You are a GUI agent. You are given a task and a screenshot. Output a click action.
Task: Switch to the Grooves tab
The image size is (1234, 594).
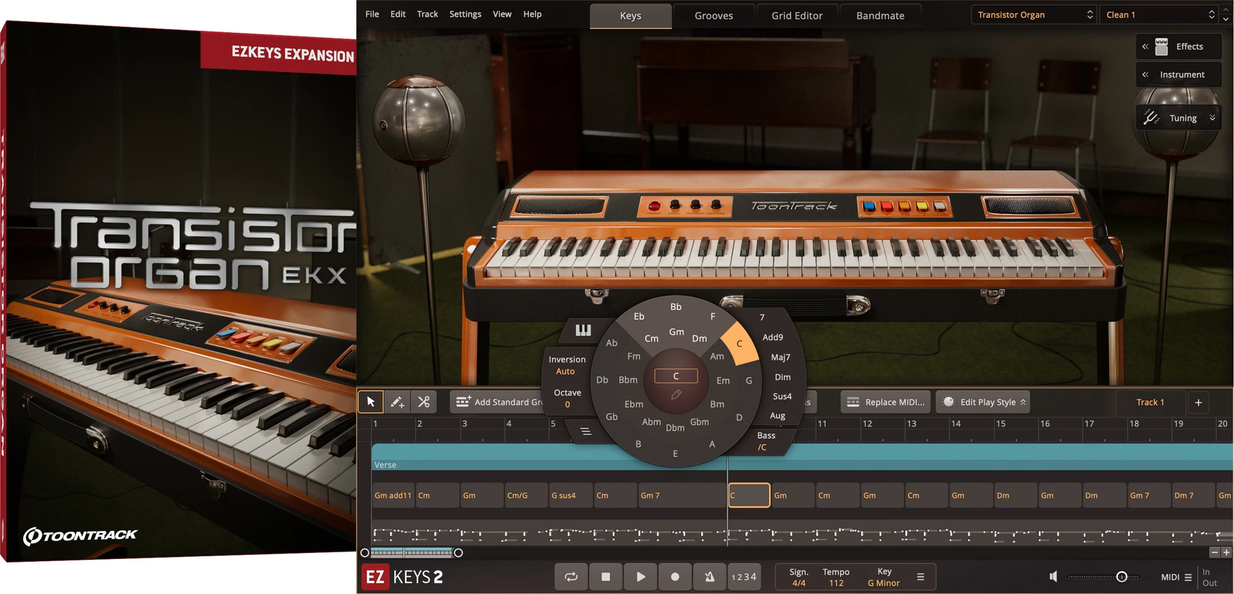click(714, 16)
